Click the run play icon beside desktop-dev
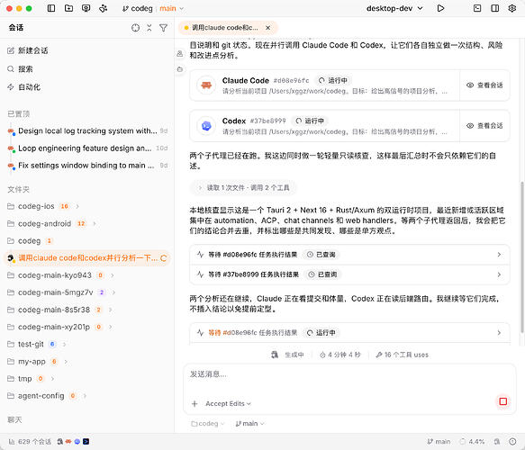 click(x=440, y=8)
